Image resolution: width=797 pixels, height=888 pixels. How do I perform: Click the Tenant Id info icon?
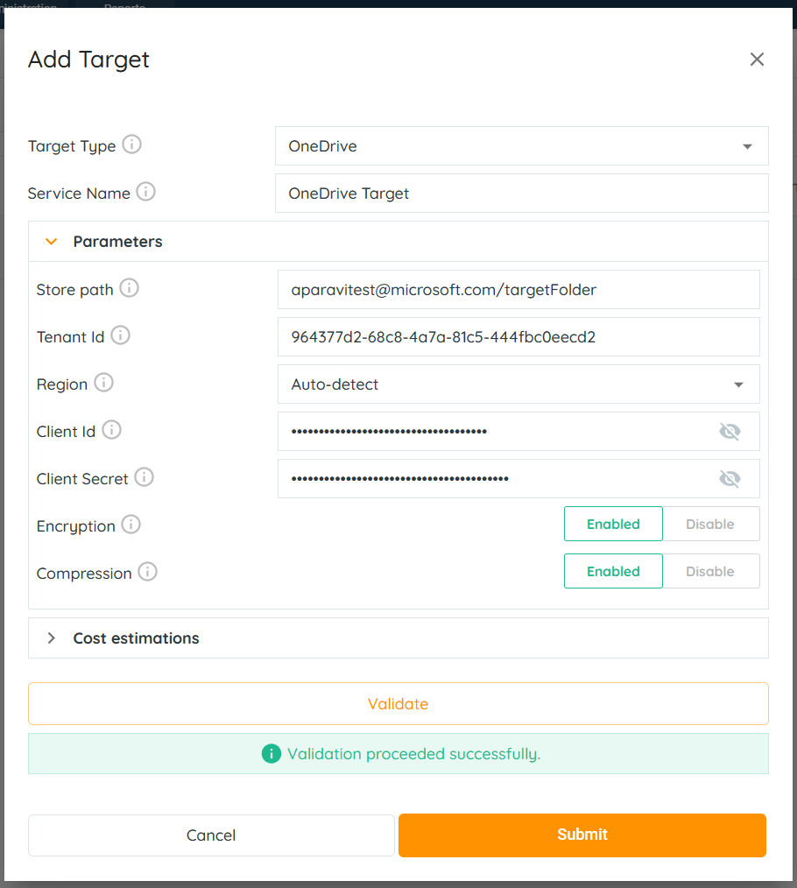tap(120, 335)
